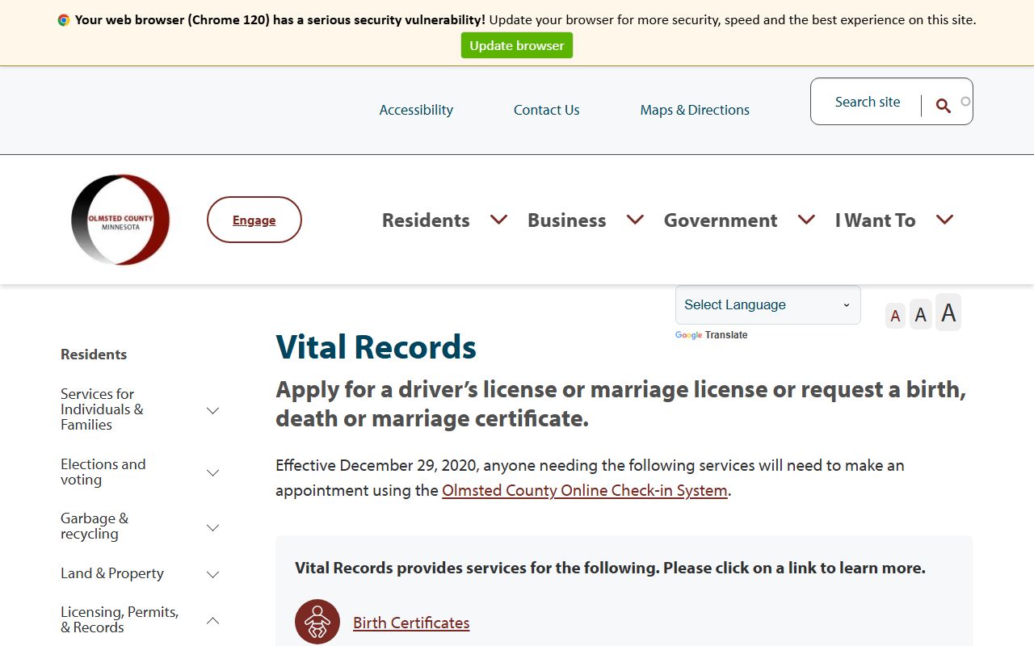Open Licensing, Permits, & Records sidebar link

(120, 619)
